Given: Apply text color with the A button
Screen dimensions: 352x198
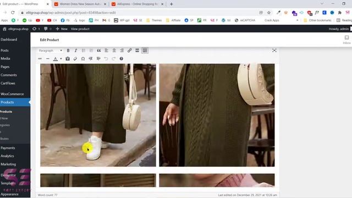Looking at the screenshot, I should [56, 59].
